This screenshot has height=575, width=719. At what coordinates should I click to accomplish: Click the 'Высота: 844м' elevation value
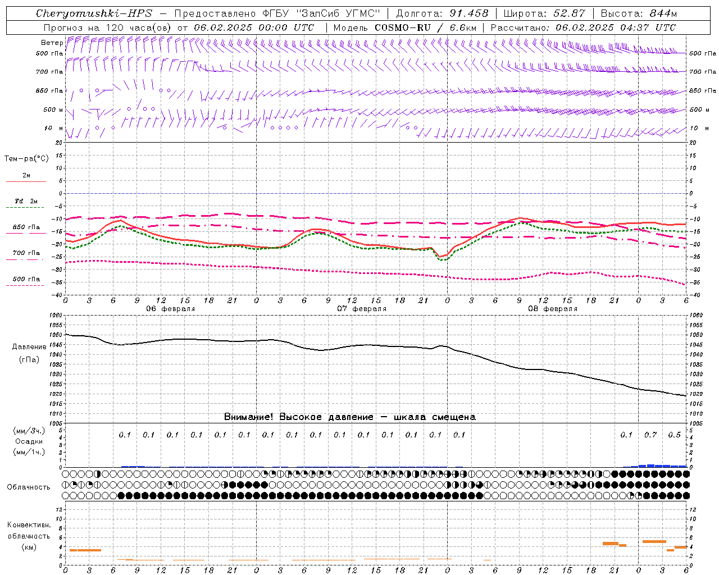[x=639, y=13]
